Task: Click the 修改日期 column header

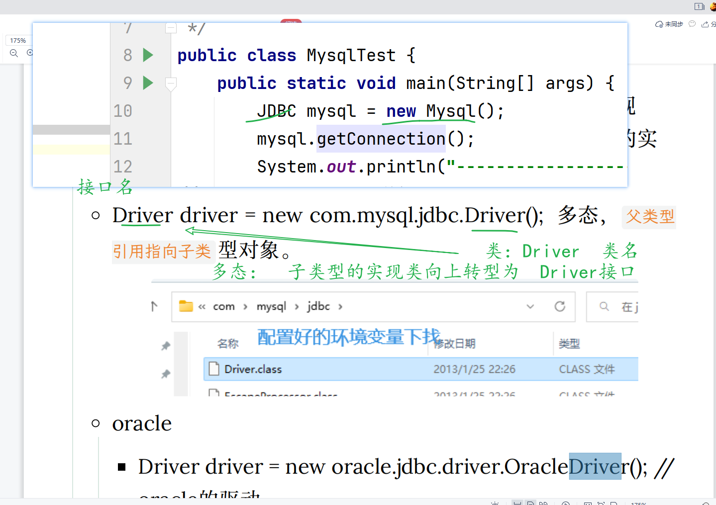Action: [455, 343]
